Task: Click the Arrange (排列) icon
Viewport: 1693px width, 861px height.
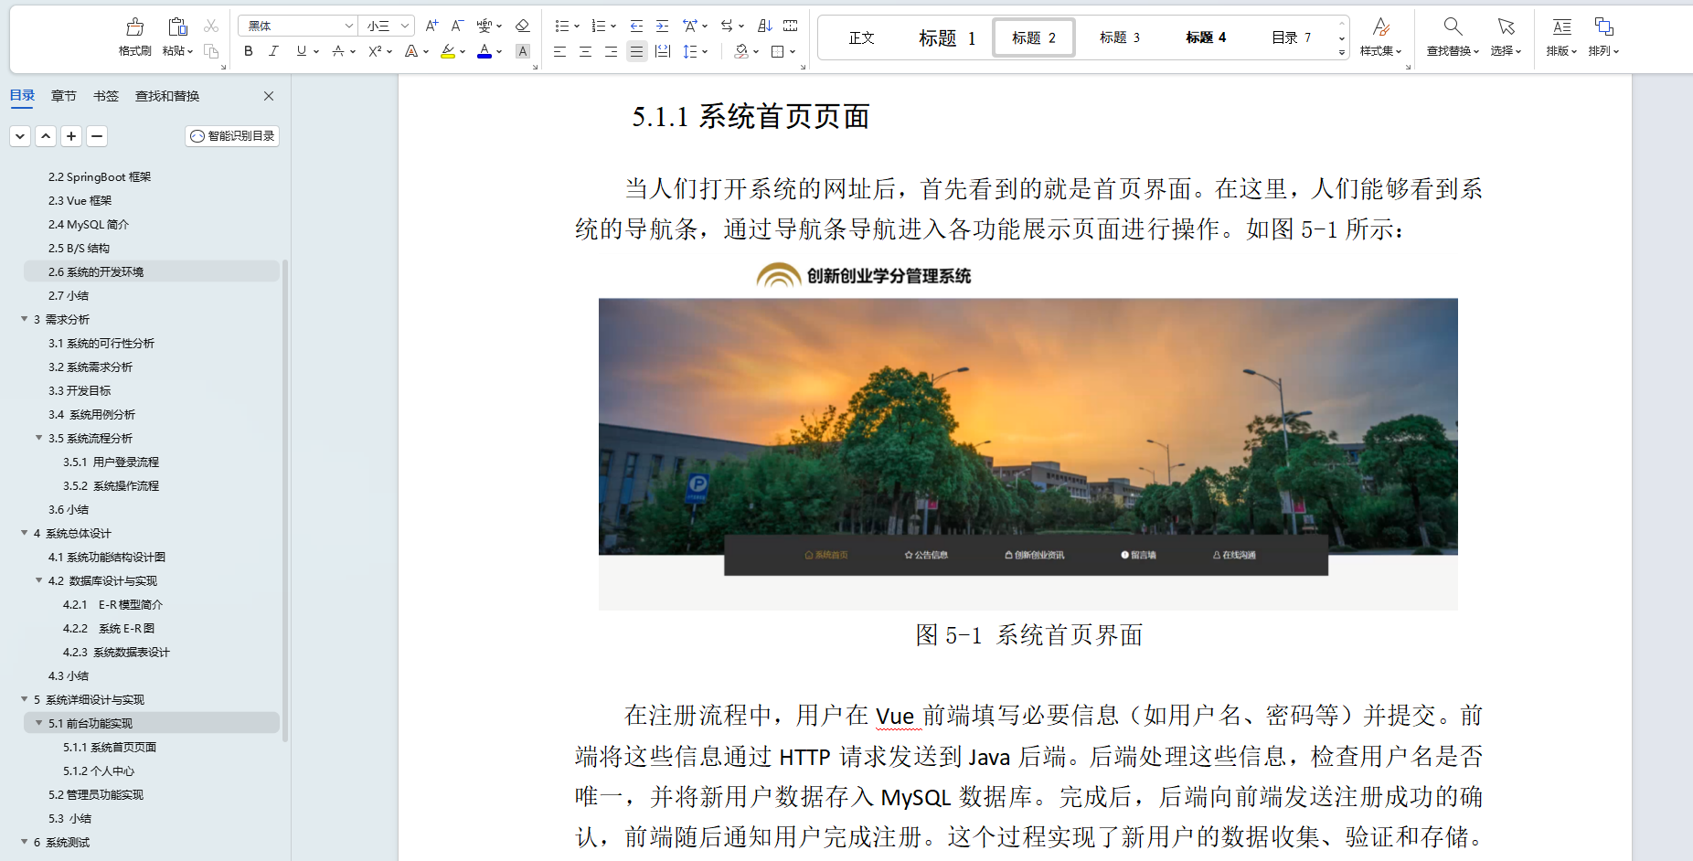Action: coord(1603,27)
